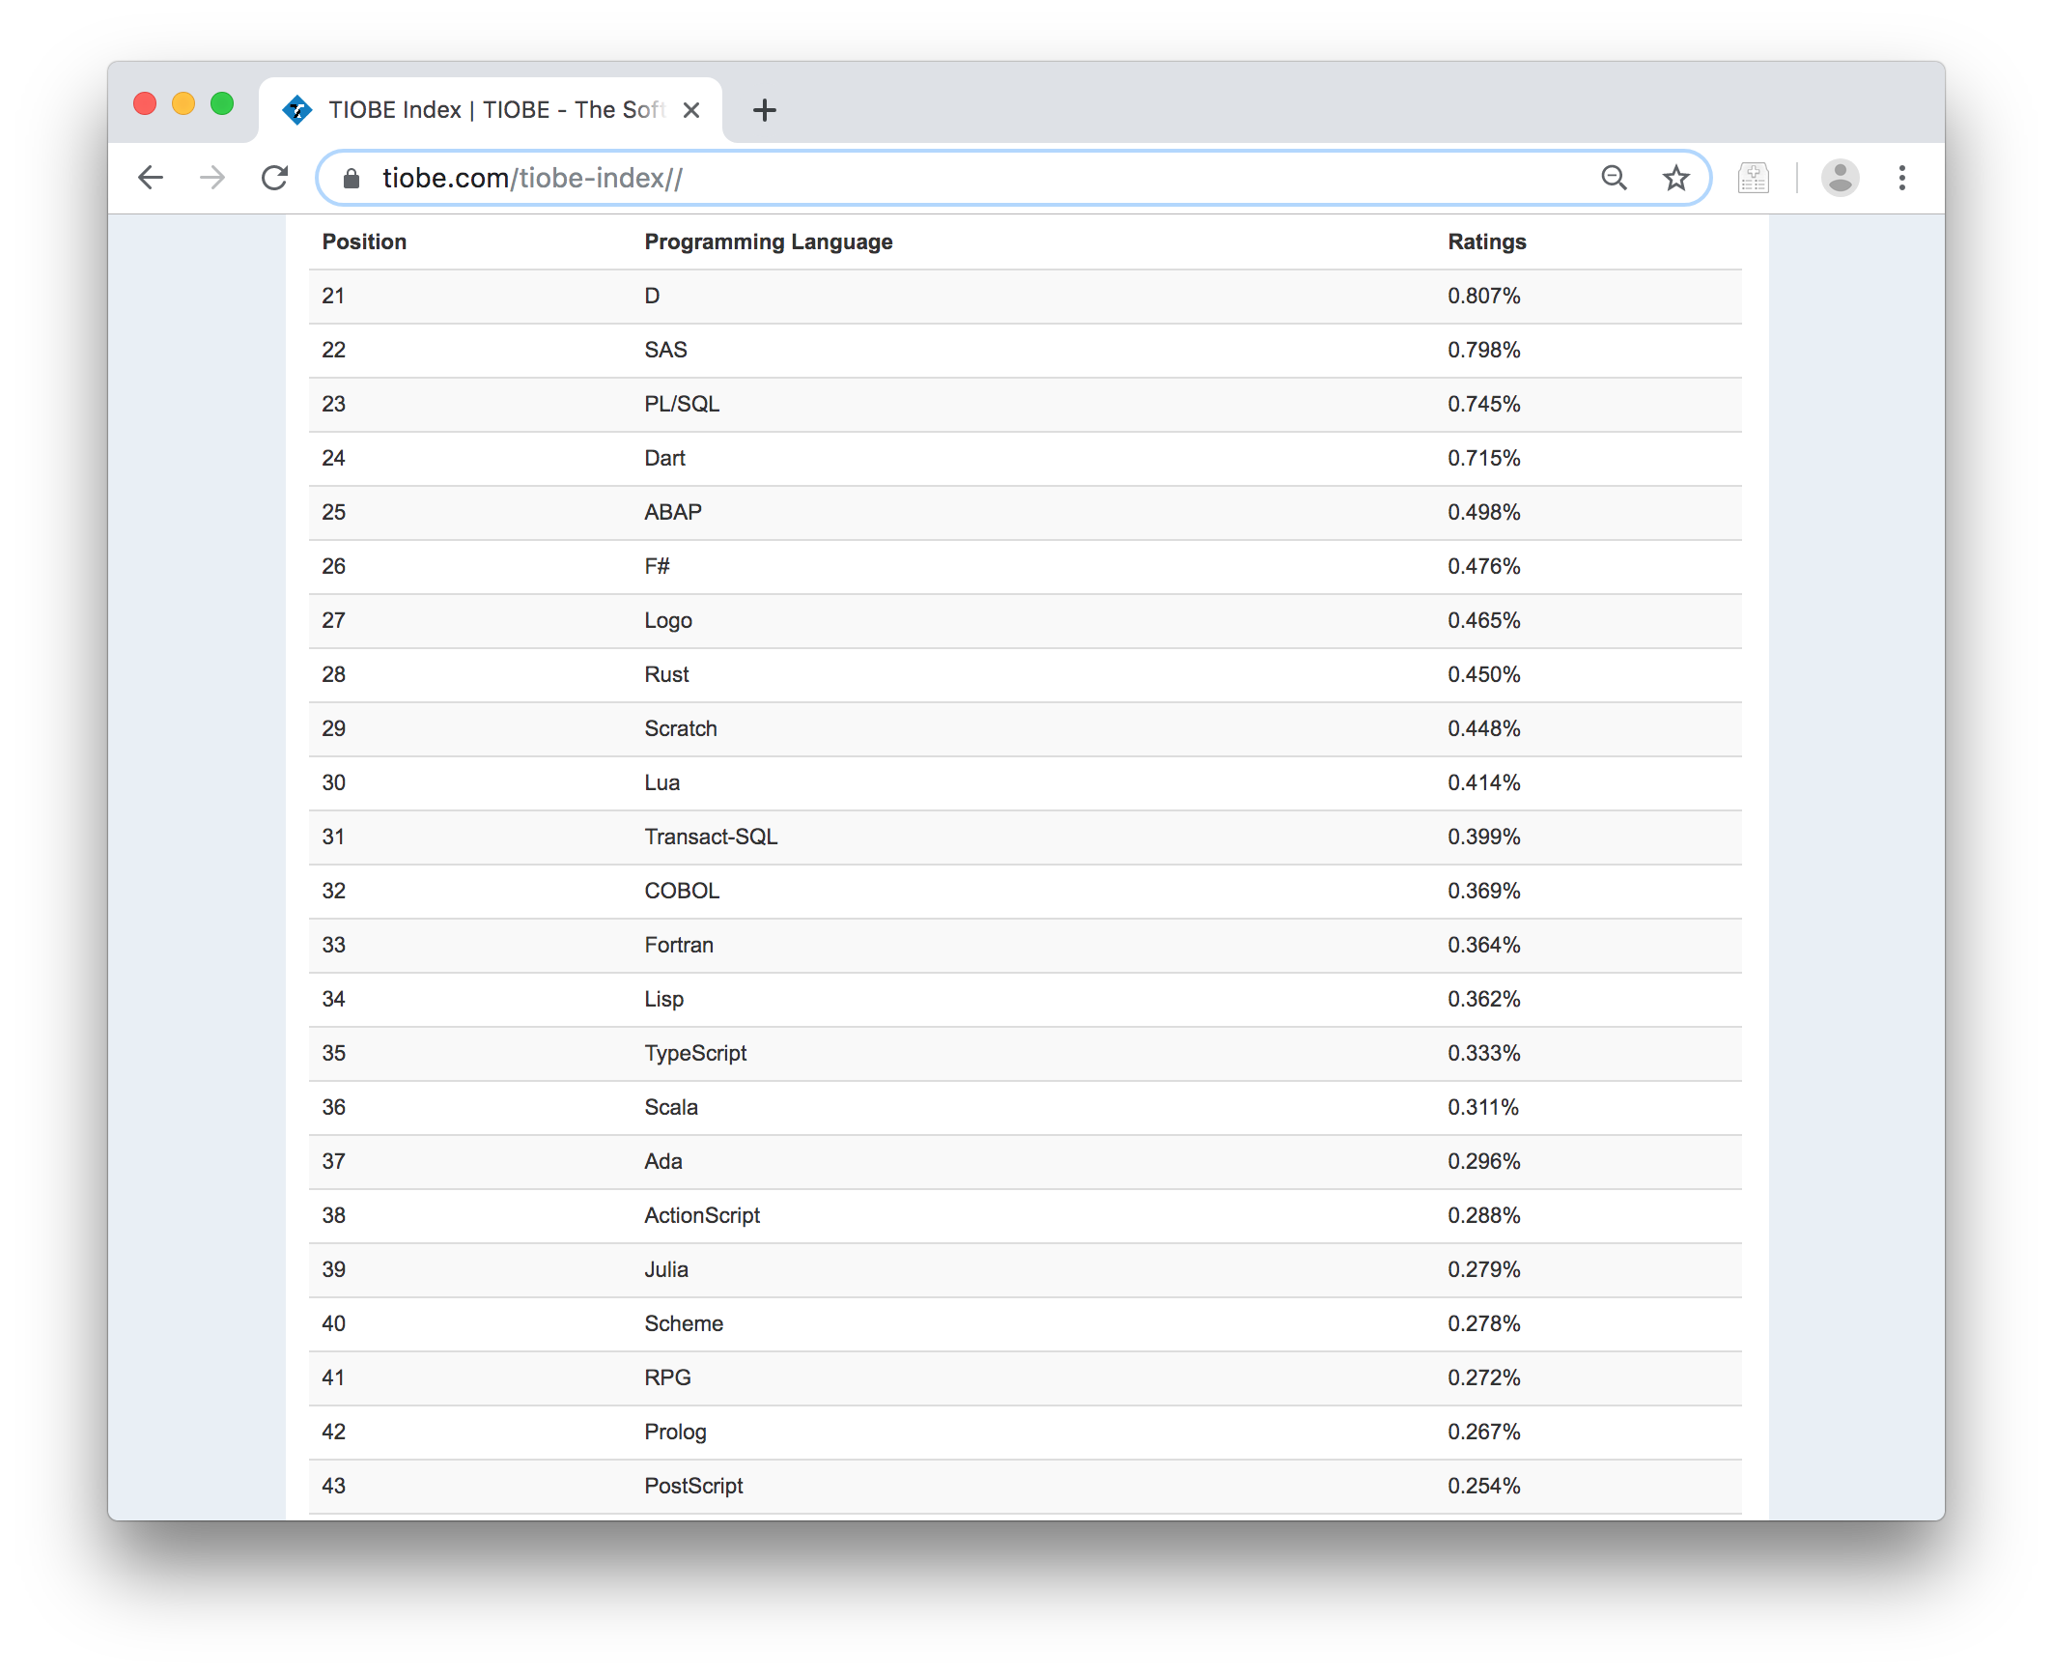Click the COBOL language cell
The width and height of the screenshot is (2053, 1675).
coord(683,891)
